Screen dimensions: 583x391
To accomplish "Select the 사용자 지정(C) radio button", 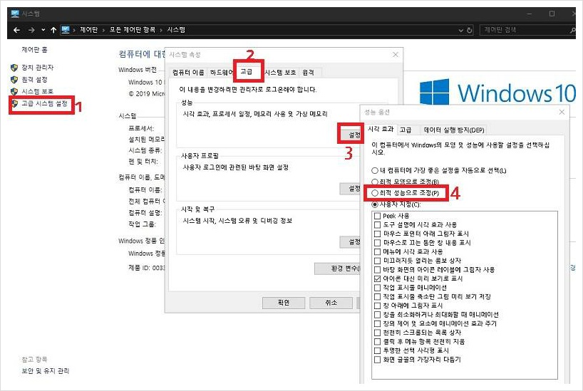I will click(375, 204).
